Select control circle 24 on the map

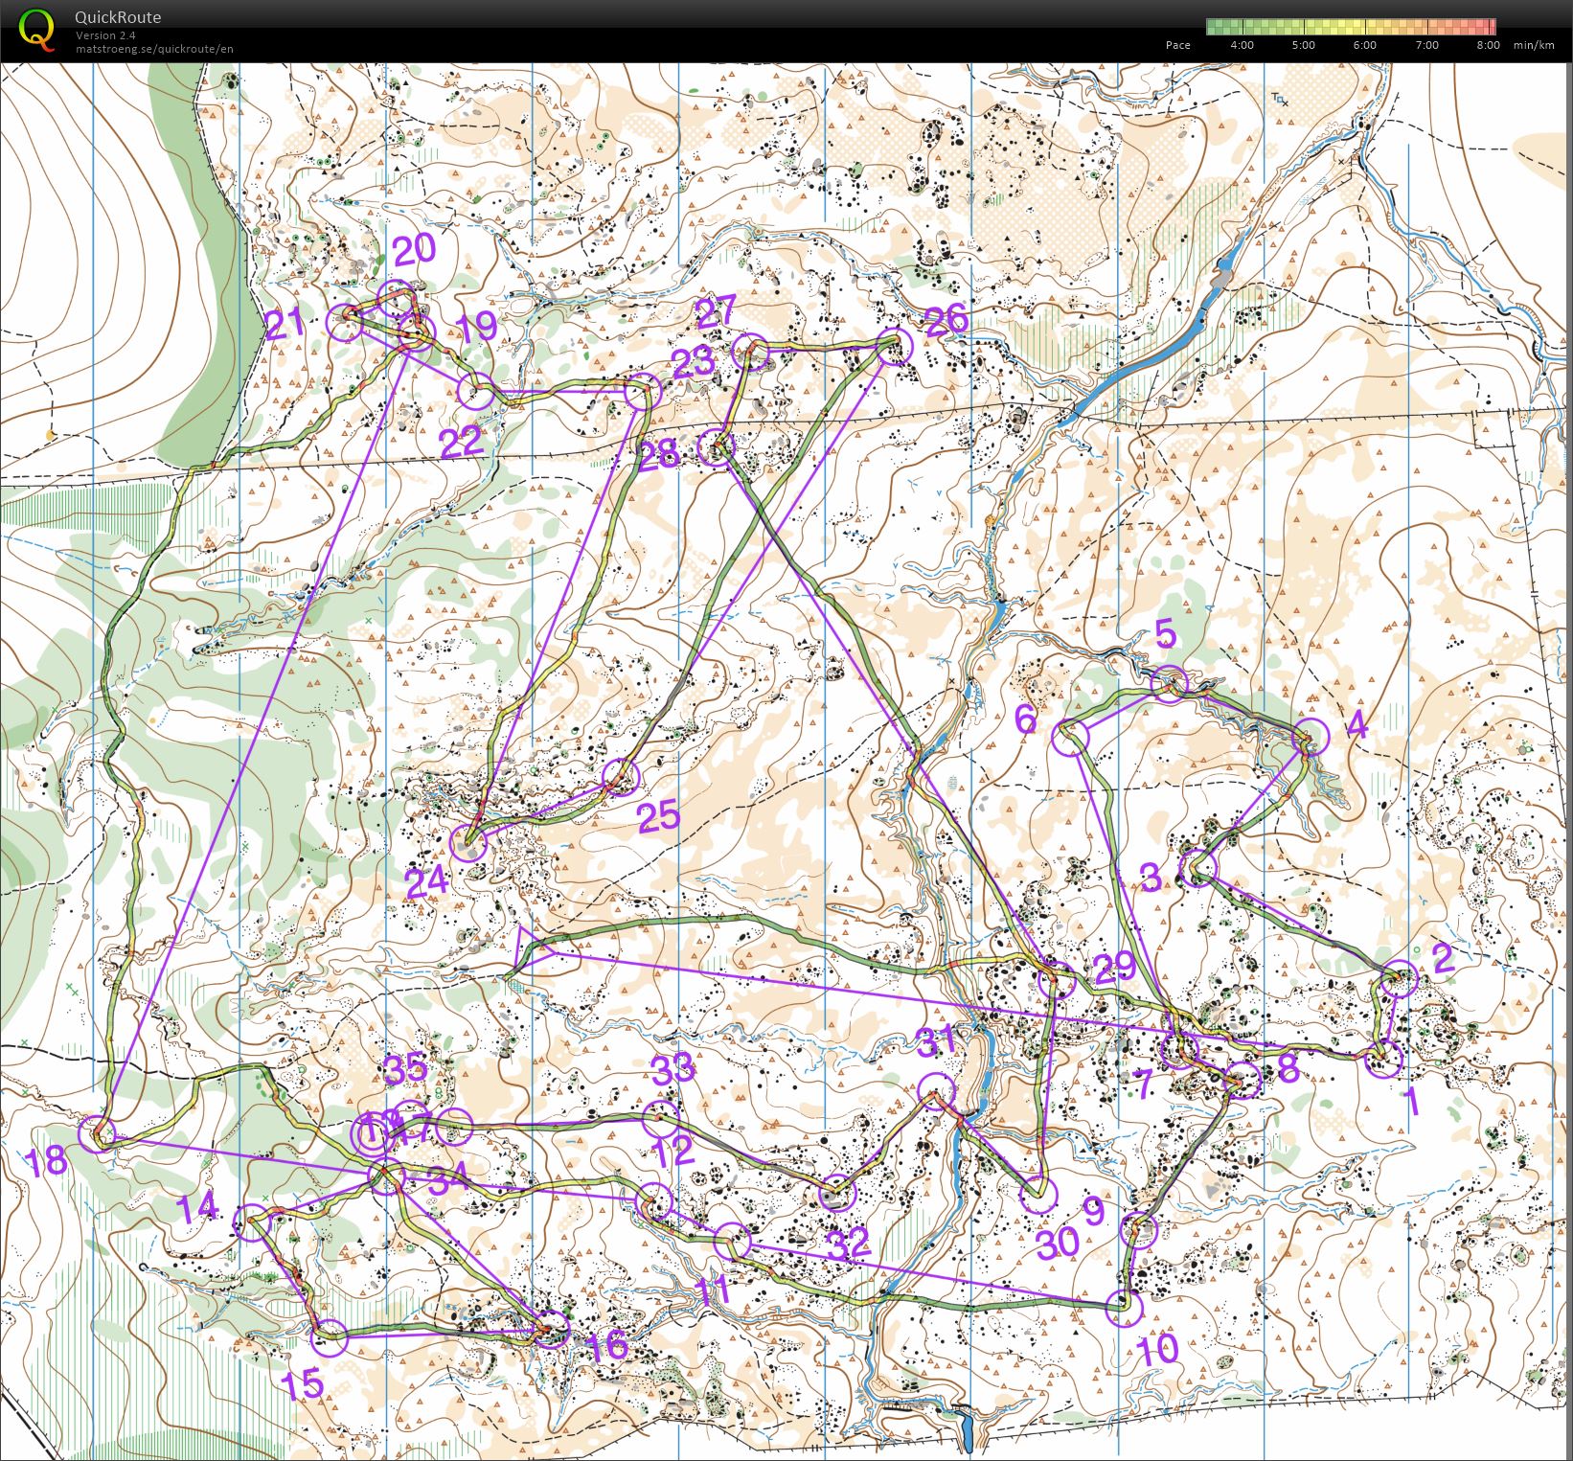[468, 844]
